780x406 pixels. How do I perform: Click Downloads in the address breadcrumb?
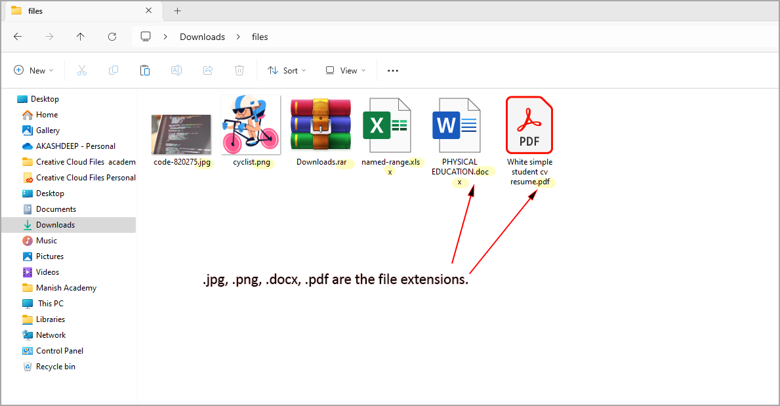tap(202, 37)
